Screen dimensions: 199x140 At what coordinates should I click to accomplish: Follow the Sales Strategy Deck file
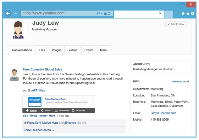click(x=31, y=111)
